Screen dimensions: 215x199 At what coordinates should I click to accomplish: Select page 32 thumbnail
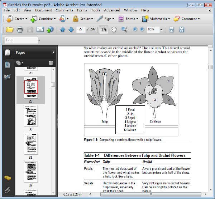click(30, 172)
